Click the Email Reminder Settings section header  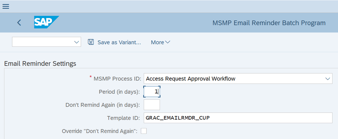[40, 63]
